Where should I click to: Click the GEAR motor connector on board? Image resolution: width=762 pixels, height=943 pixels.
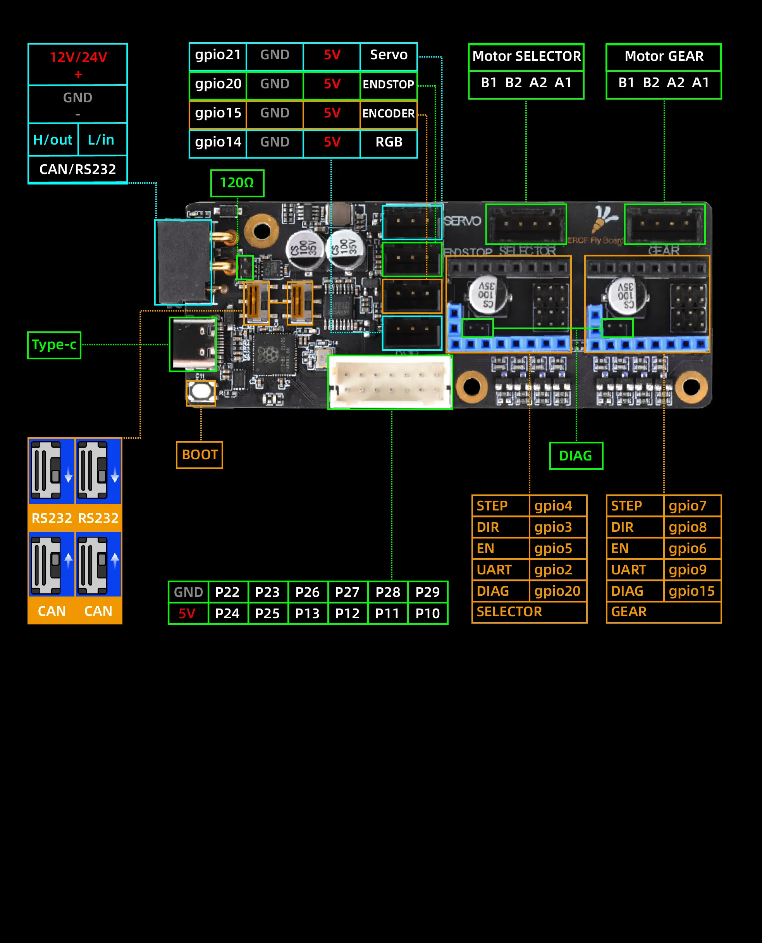664,224
